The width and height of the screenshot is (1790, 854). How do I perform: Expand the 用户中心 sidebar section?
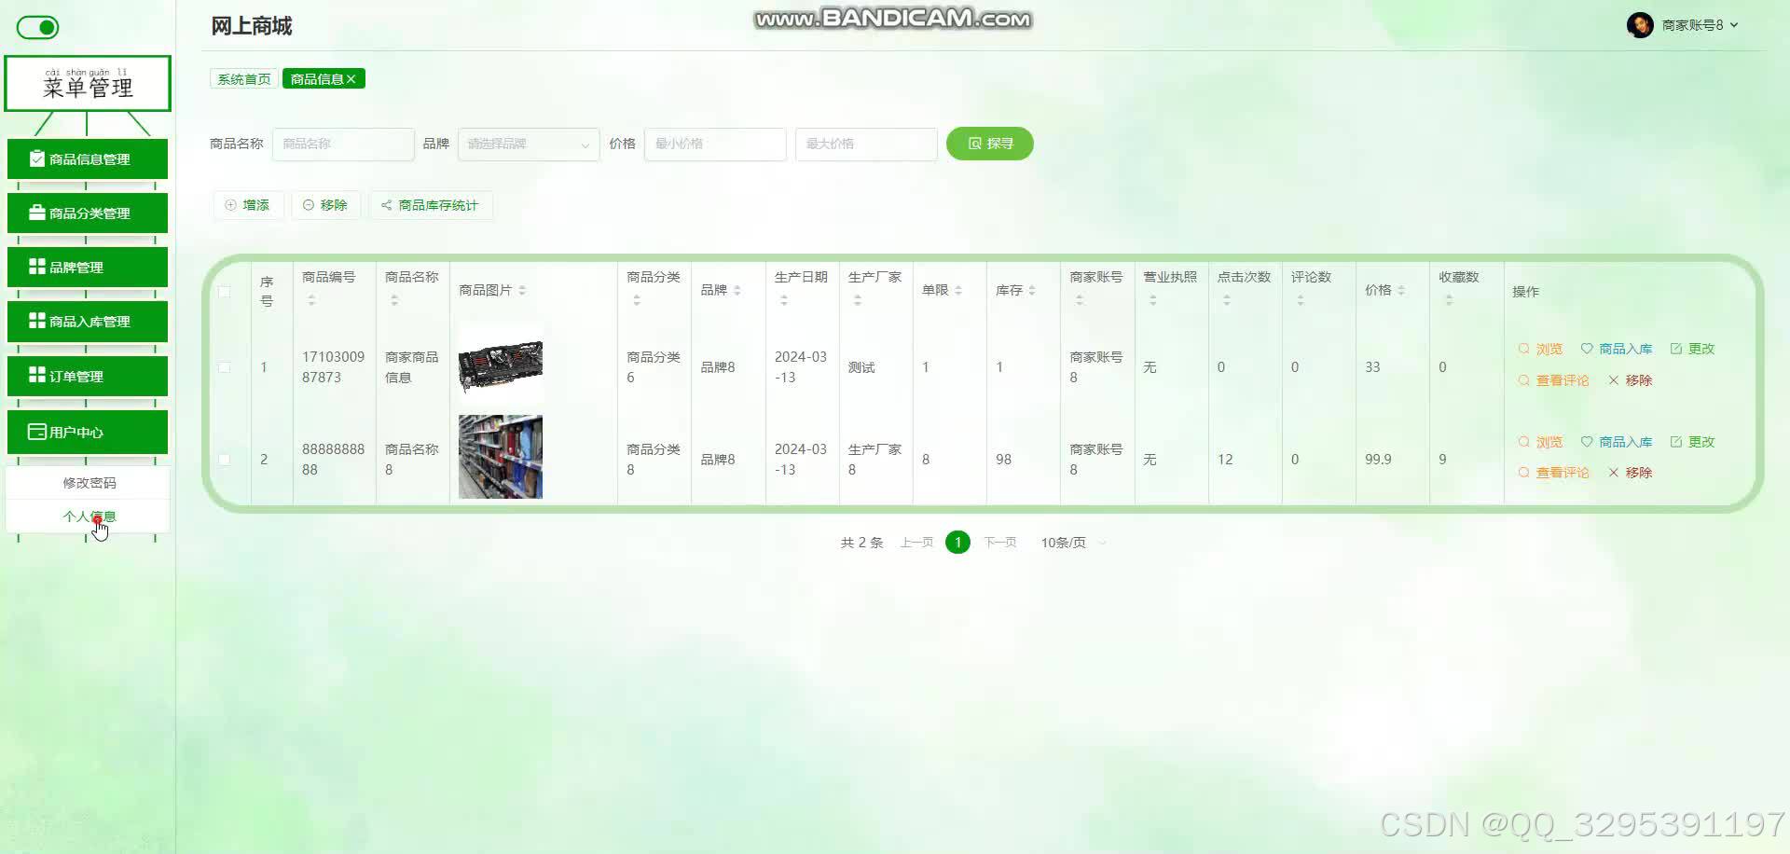(x=88, y=432)
